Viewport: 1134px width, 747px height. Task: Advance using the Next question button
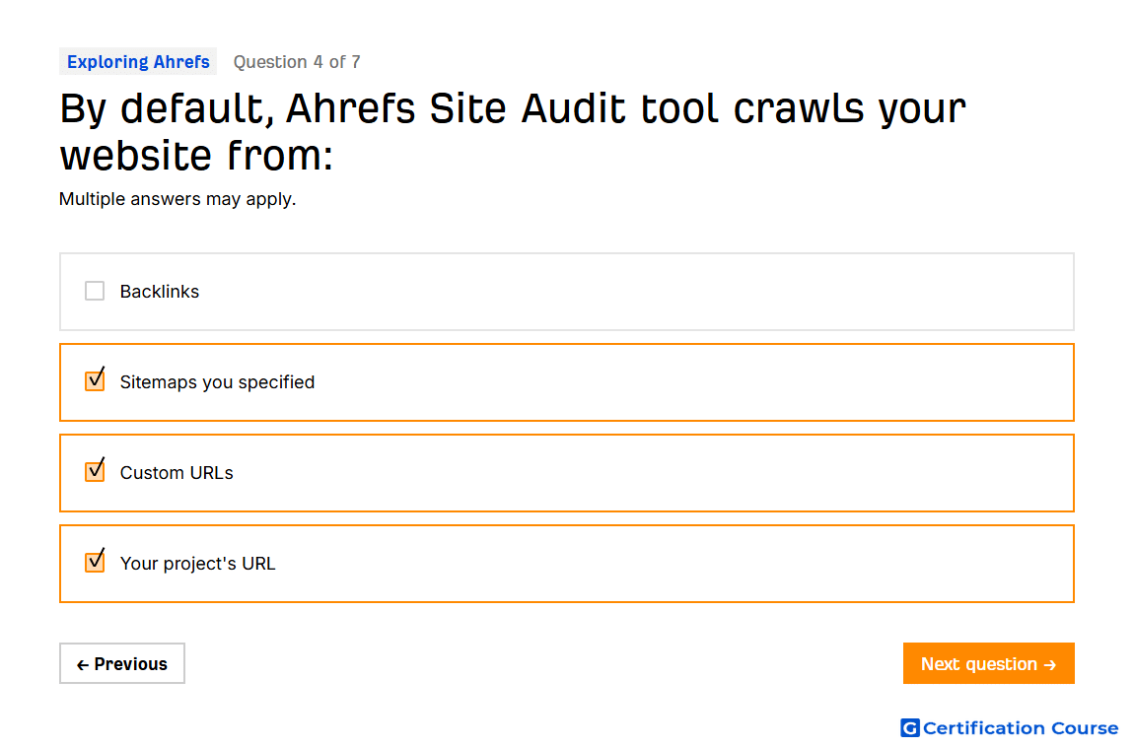pyautogui.click(x=989, y=663)
